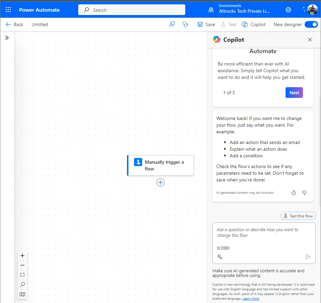Click the Next button in Copilot intro
Screen dimensions: 321x303
294,93
